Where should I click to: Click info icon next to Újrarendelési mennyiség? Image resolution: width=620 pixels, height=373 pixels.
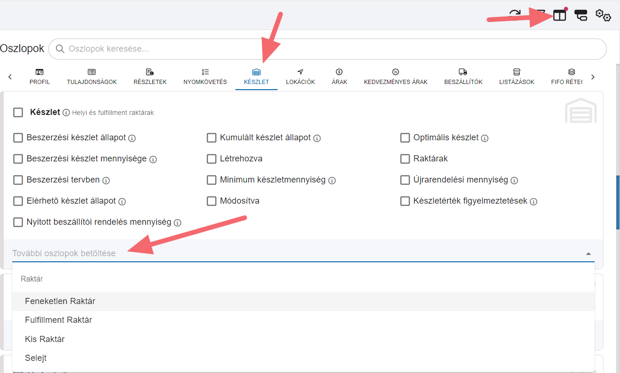click(x=514, y=181)
